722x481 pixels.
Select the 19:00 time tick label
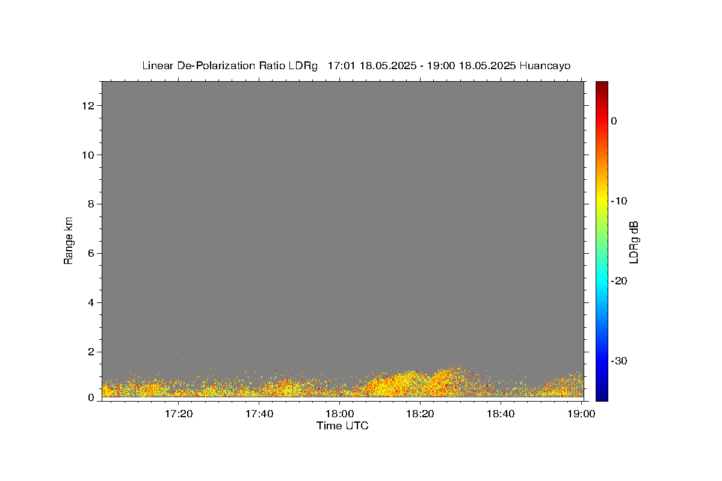(x=581, y=414)
